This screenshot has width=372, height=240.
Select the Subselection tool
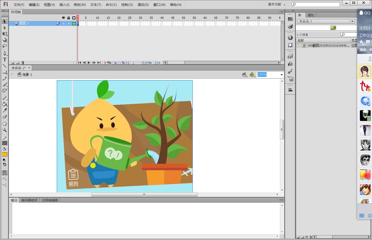click(5, 27)
